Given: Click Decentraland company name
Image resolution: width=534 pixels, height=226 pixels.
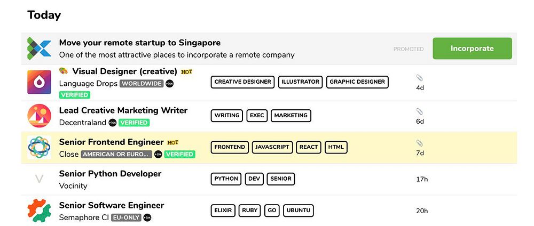Looking at the screenshot, I should click(83, 123).
